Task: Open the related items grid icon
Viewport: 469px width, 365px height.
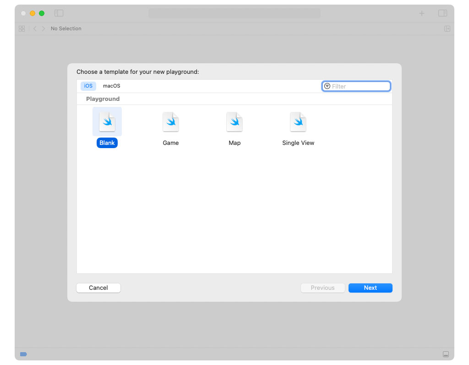Action: [22, 28]
